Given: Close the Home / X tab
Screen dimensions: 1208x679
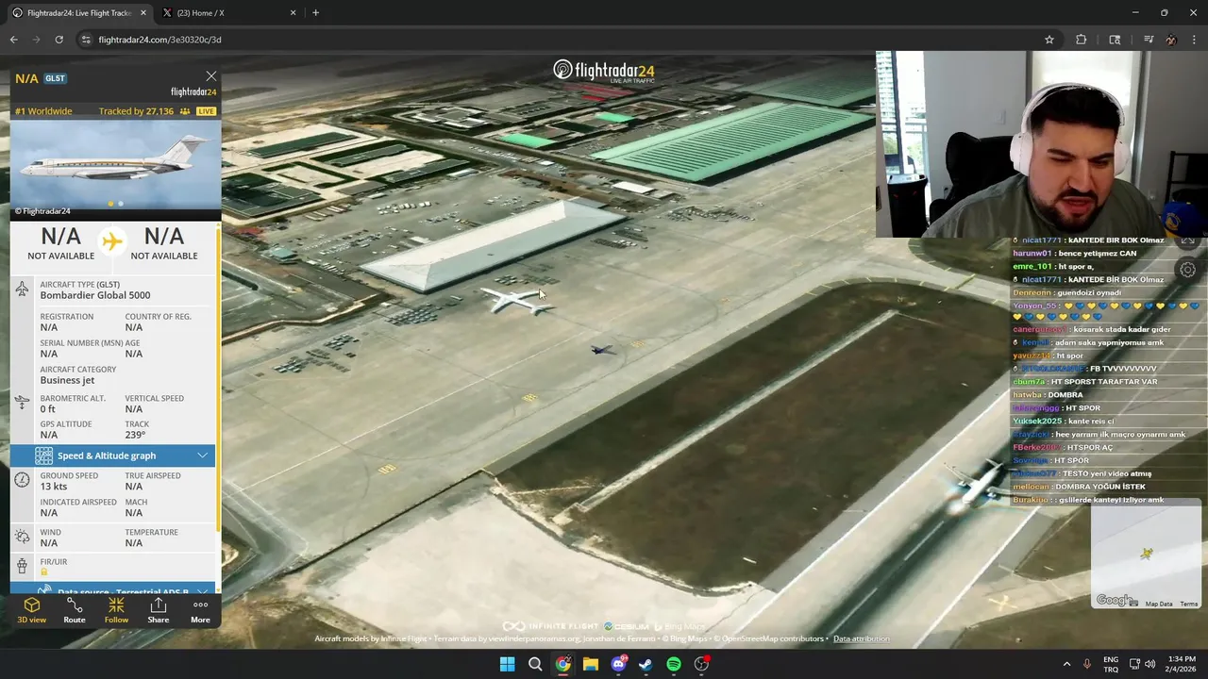Looking at the screenshot, I should [293, 13].
